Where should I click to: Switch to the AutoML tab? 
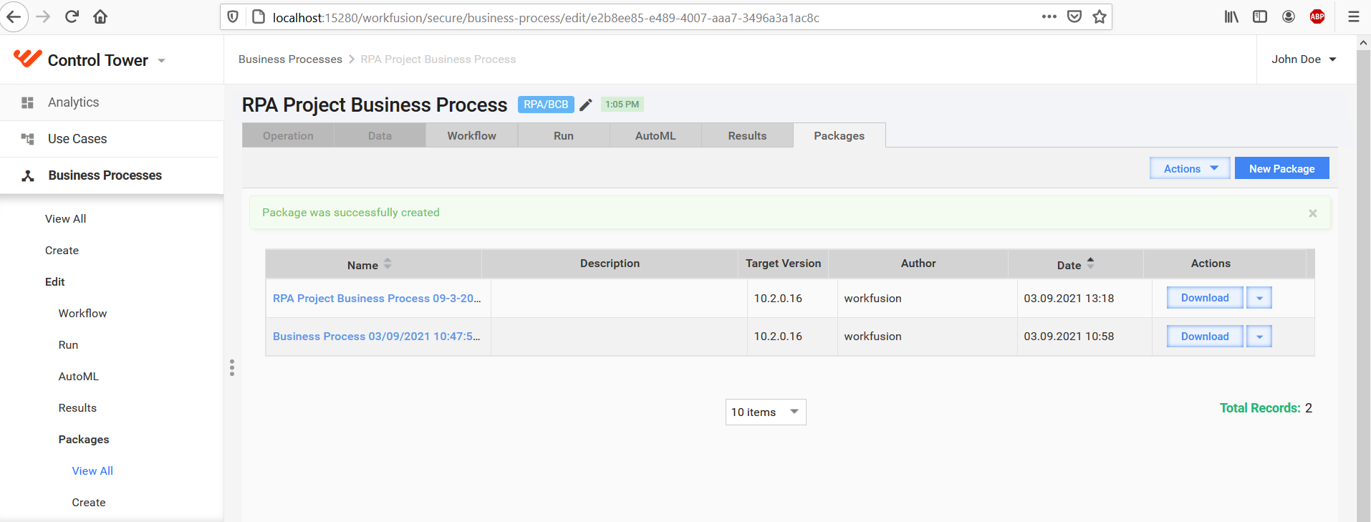click(x=655, y=135)
